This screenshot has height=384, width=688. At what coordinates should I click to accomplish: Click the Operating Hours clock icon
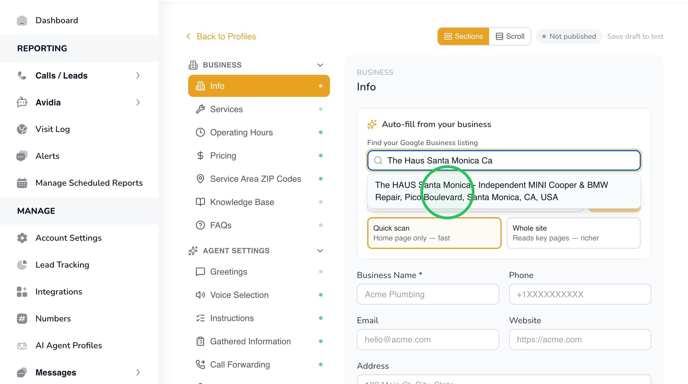pos(200,132)
